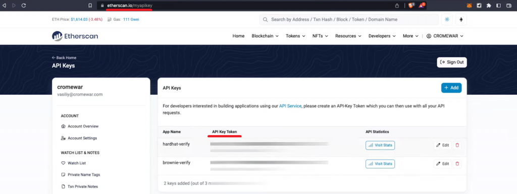Edit the hardhat-verify API key
This screenshot has width=517, height=194.
[442, 145]
